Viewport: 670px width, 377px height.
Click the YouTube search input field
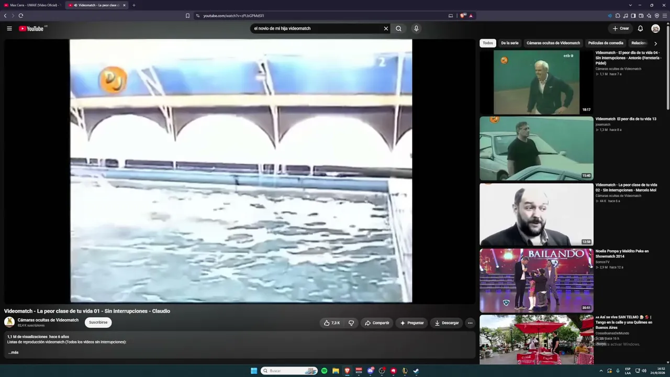point(317,29)
